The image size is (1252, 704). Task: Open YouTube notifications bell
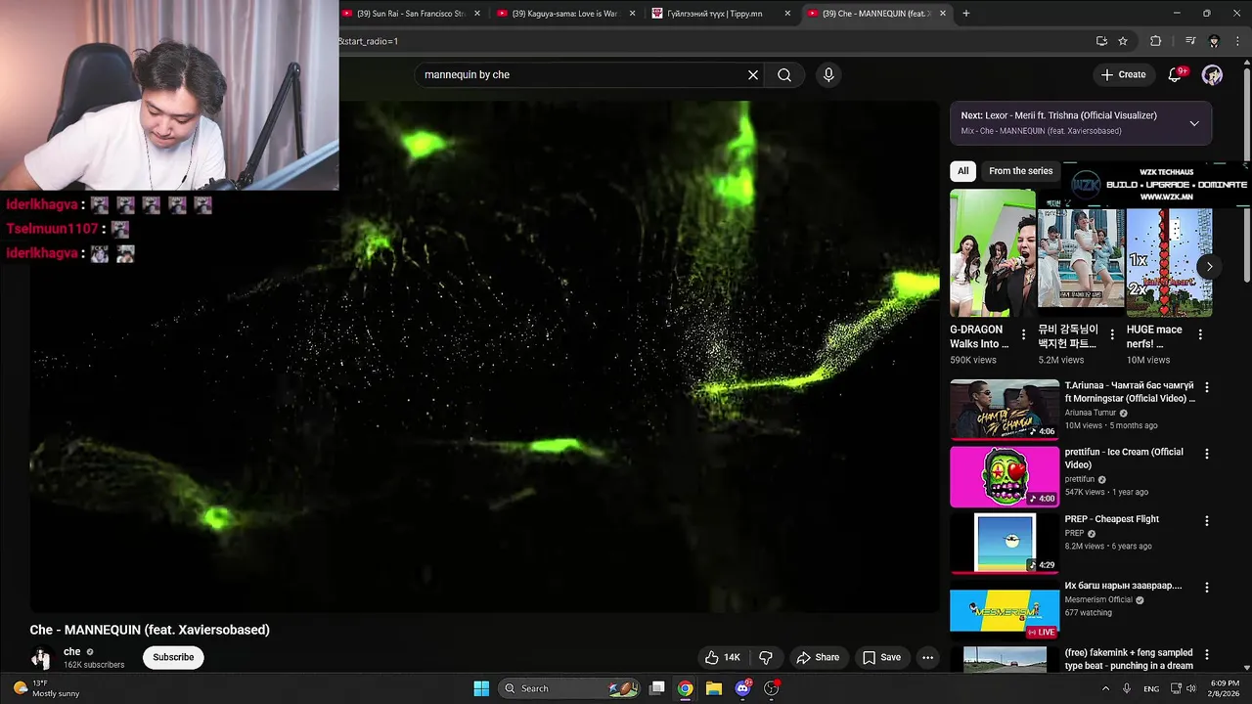pyautogui.click(x=1176, y=74)
